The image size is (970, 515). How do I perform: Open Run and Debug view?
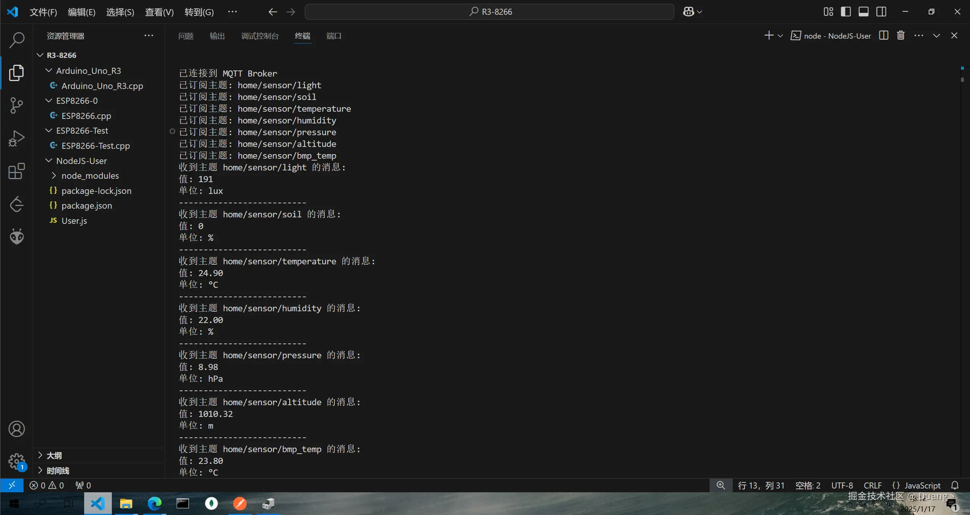pyautogui.click(x=17, y=138)
